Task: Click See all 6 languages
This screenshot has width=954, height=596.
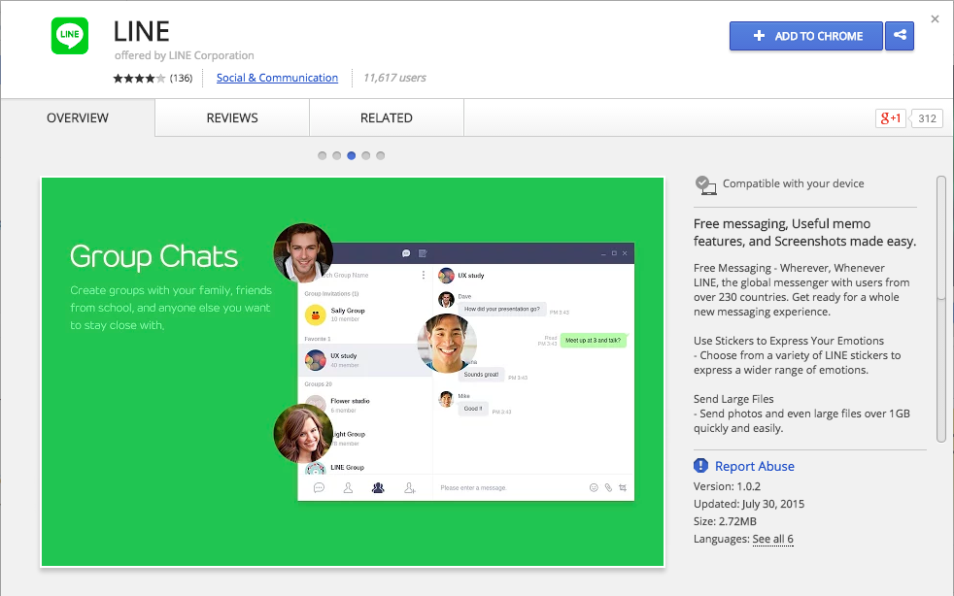Action: [772, 539]
